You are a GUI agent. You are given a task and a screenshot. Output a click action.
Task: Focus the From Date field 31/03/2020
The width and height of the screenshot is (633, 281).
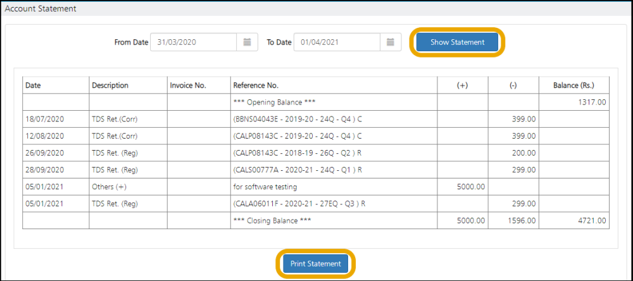coord(193,42)
